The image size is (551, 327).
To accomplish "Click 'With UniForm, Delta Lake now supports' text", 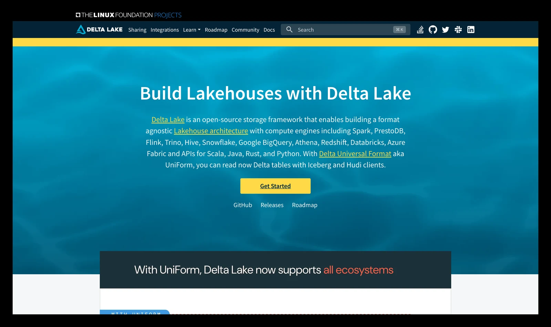I will coord(228,270).
